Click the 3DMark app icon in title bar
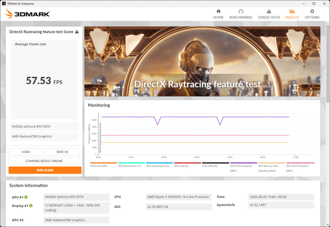 [x=4, y=4]
